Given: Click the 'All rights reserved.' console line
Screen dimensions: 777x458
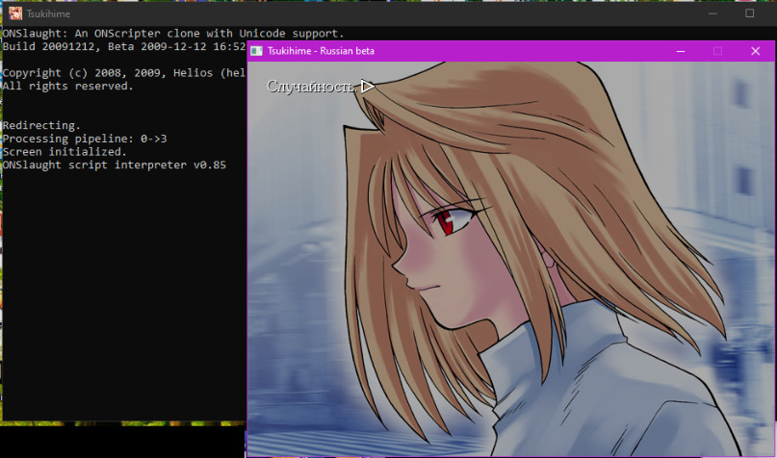Looking at the screenshot, I should (x=68, y=87).
